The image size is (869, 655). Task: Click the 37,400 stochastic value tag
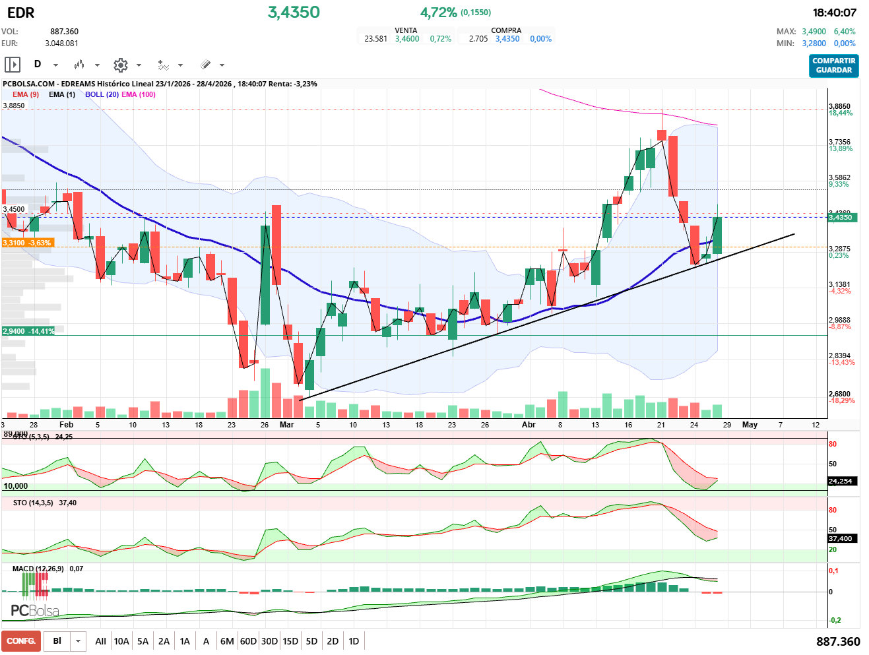[843, 539]
